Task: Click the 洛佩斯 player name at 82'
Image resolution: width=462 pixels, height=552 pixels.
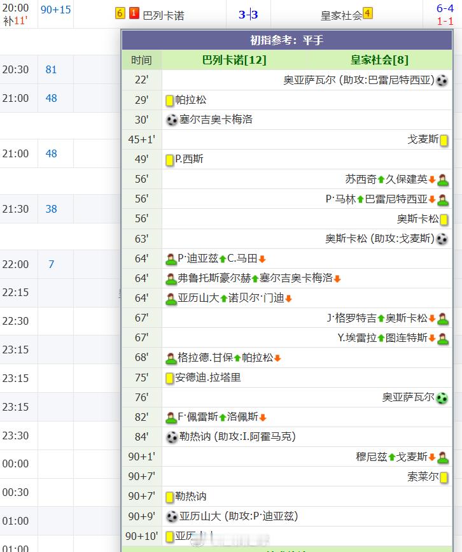Action: [x=242, y=417]
